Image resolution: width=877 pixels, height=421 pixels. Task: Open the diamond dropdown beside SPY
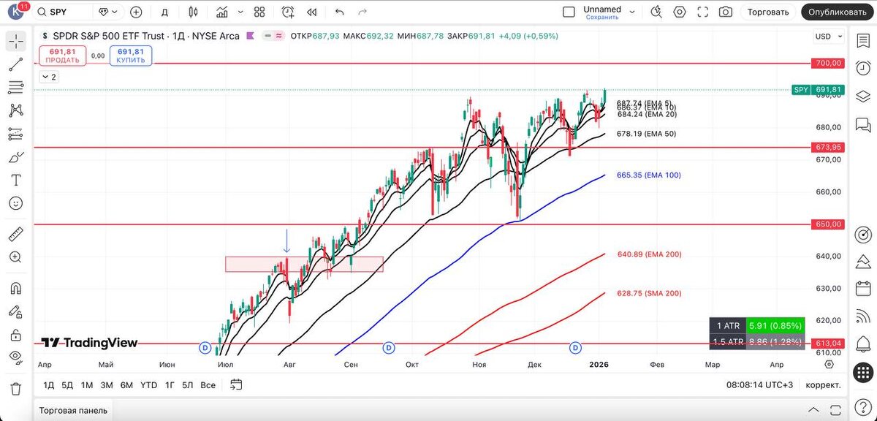107,12
